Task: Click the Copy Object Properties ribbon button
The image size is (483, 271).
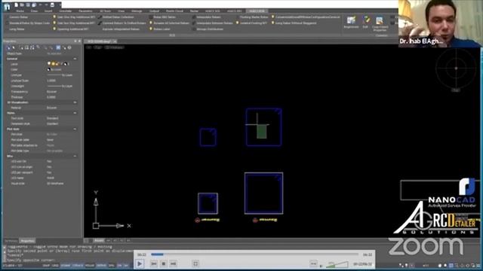Action: pos(380,23)
